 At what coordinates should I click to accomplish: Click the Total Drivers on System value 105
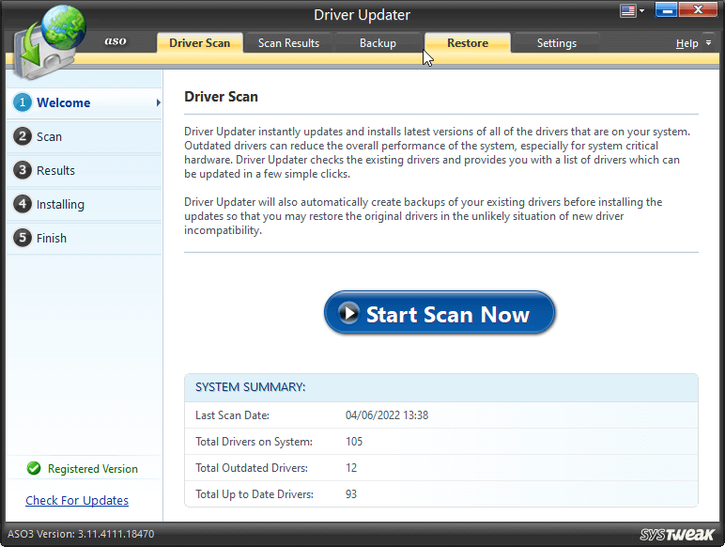354,442
